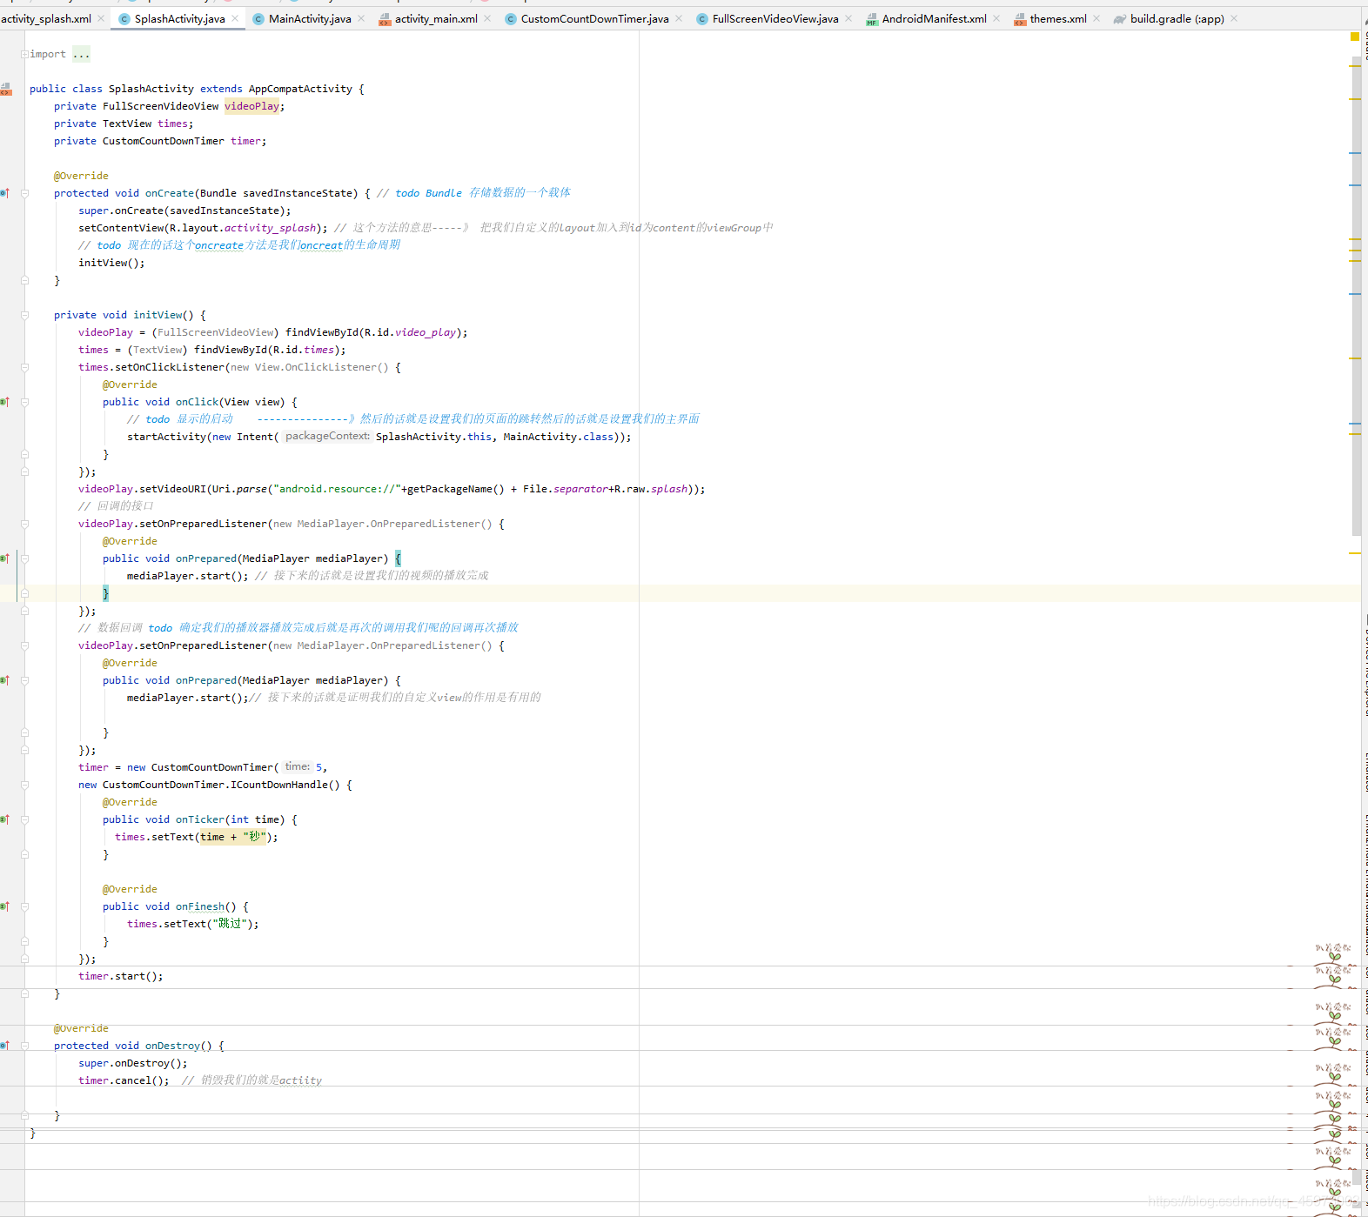This screenshot has width=1368, height=1217.
Task: Jump to the first blue TODO stripe mark
Action: tap(1355, 153)
